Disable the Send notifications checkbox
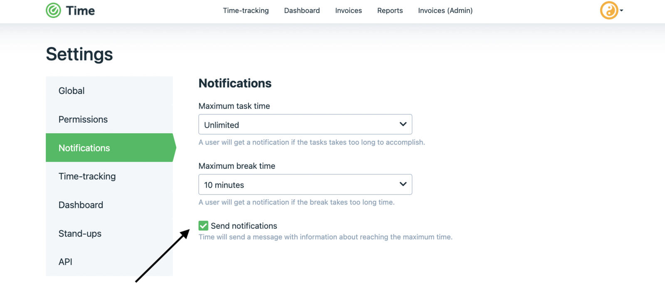Viewport: 665px width, 294px height. coord(203,225)
